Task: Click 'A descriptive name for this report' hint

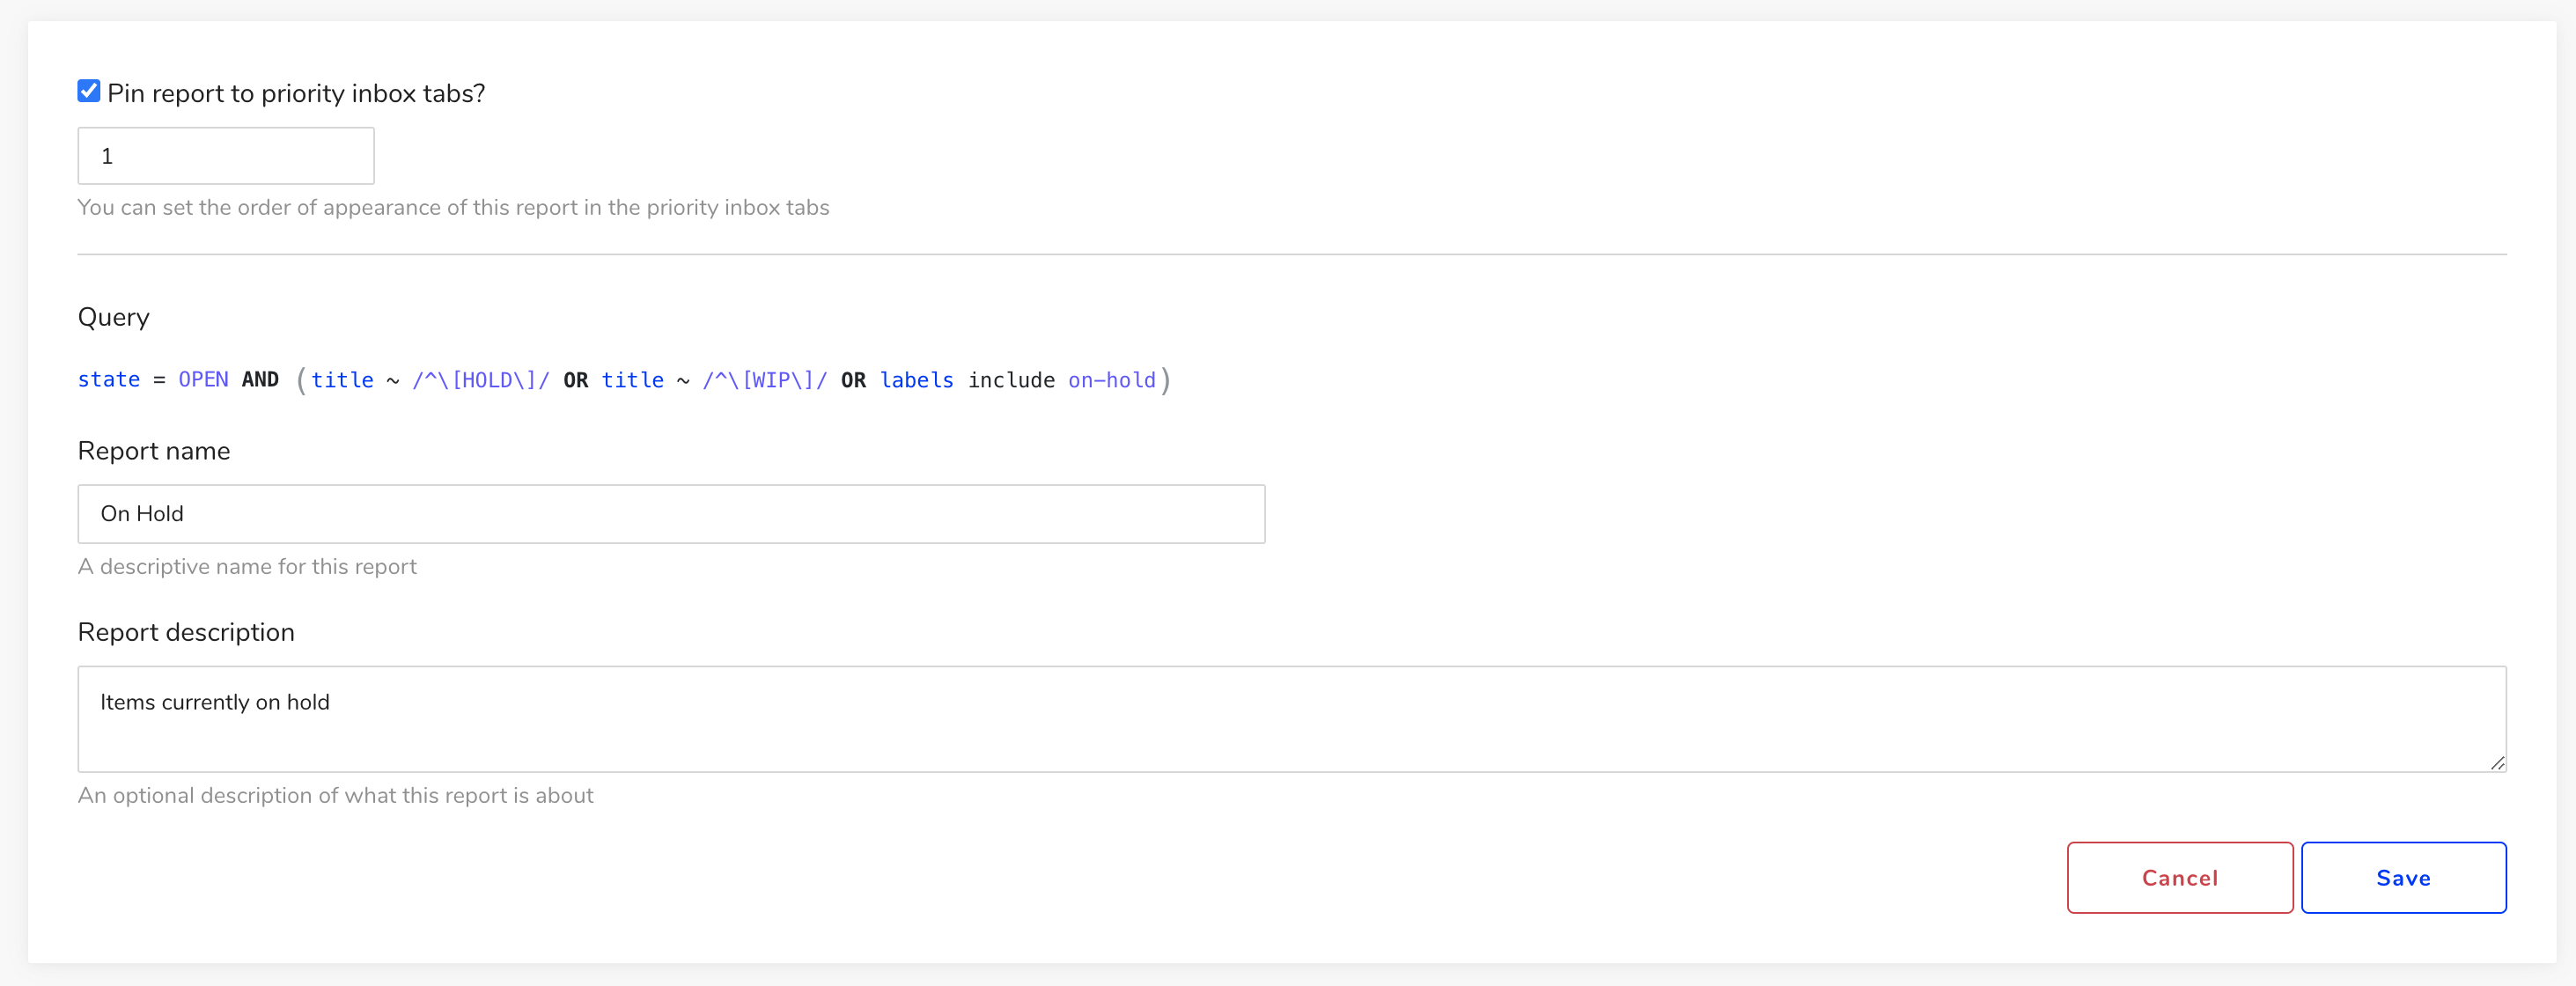Action: 247,567
